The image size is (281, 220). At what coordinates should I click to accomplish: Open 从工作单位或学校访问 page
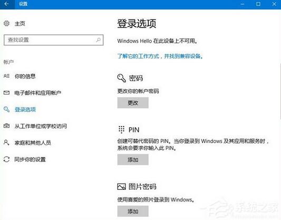click(x=41, y=126)
